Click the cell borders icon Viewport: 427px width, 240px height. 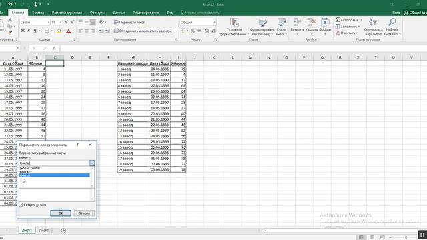pos(47,31)
